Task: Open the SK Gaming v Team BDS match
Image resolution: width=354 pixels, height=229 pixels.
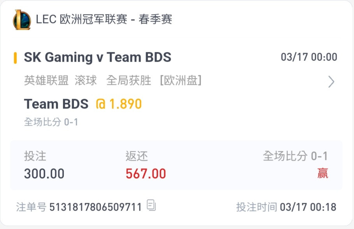Action: coord(97,57)
